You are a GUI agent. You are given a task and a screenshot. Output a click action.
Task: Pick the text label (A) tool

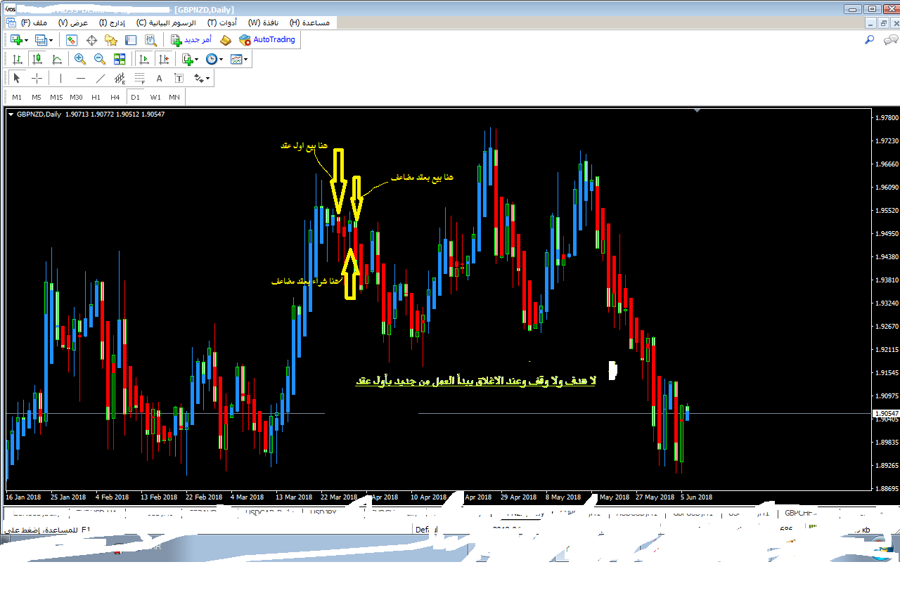(x=160, y=78)
